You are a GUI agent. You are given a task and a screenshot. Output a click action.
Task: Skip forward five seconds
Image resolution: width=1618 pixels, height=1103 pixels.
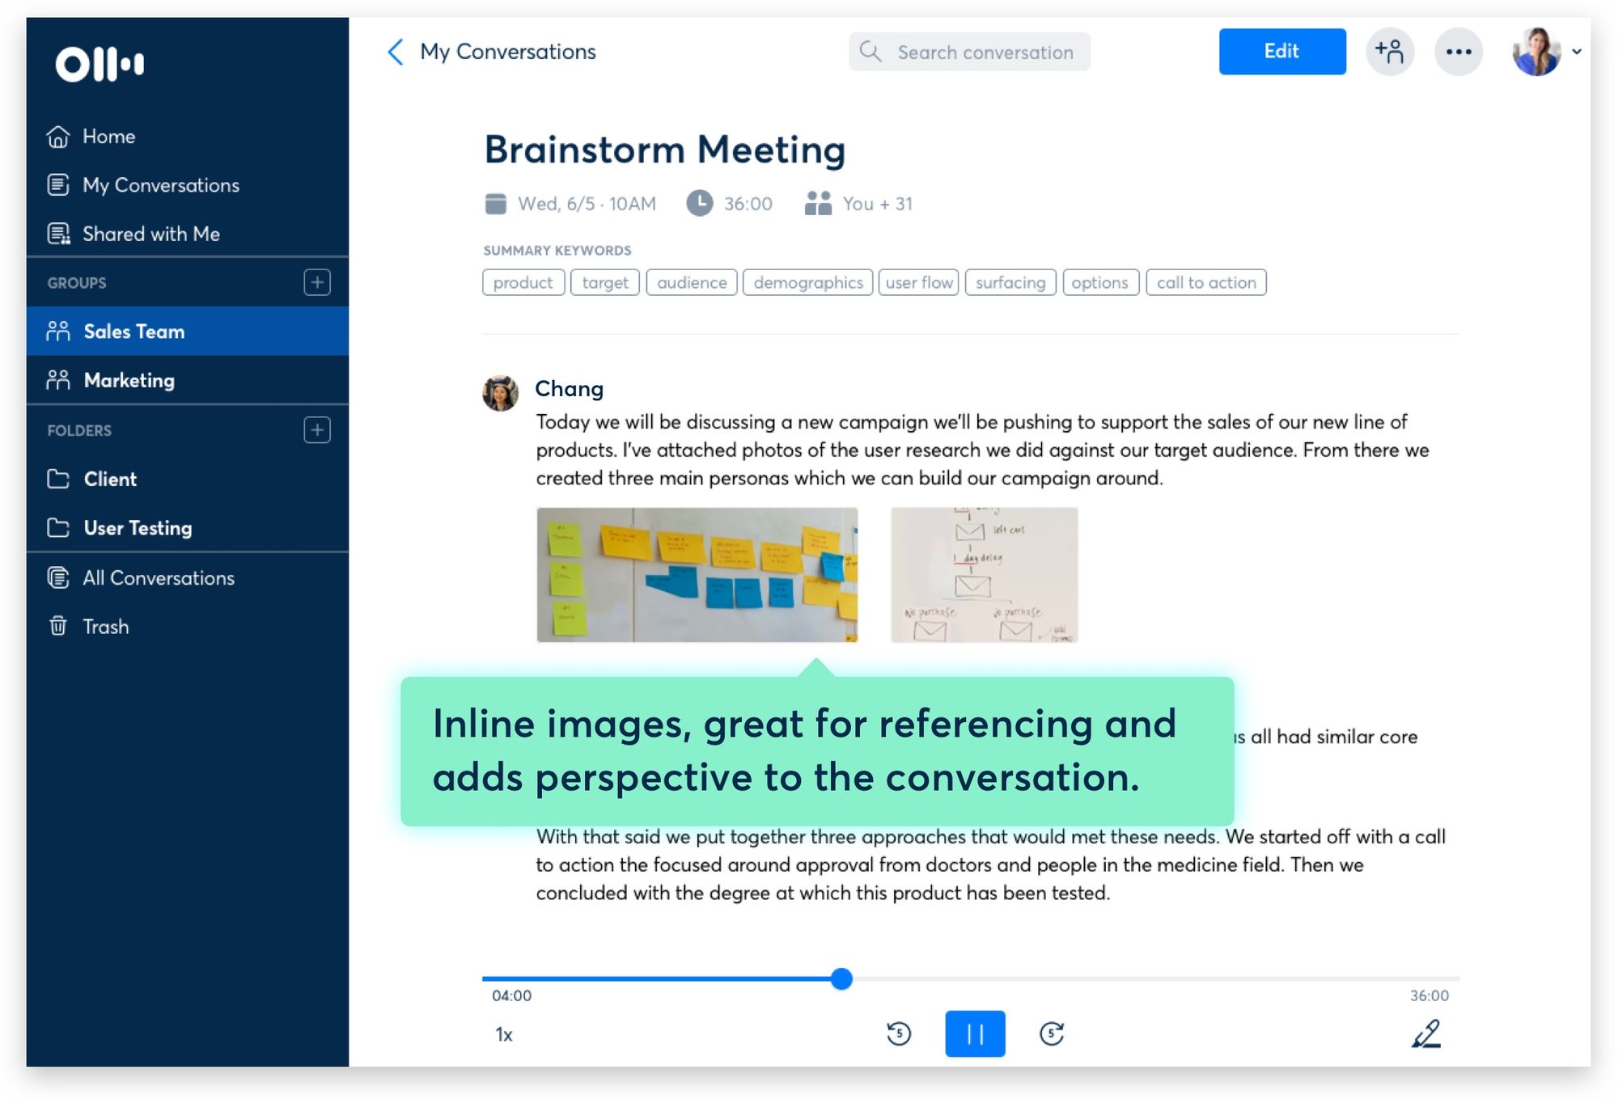tap(1051, 1033)
